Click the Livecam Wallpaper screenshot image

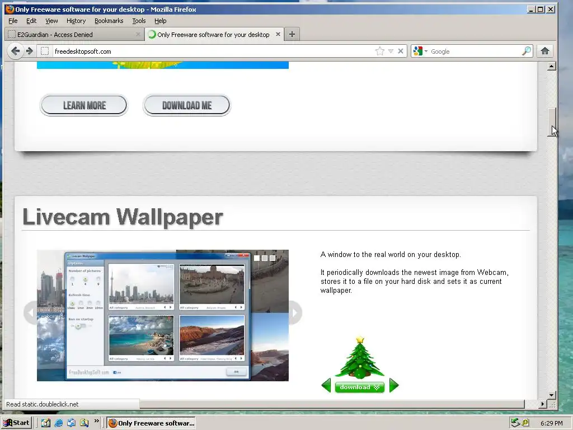(x=163, y=315)
